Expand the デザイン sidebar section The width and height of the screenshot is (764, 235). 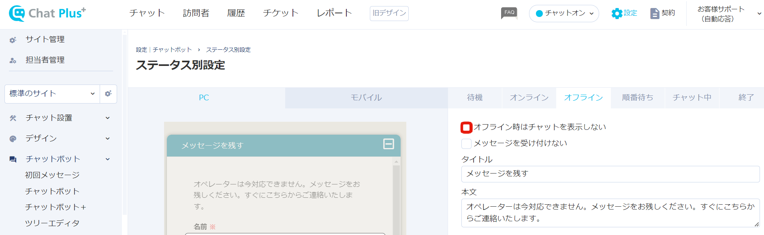108,139
